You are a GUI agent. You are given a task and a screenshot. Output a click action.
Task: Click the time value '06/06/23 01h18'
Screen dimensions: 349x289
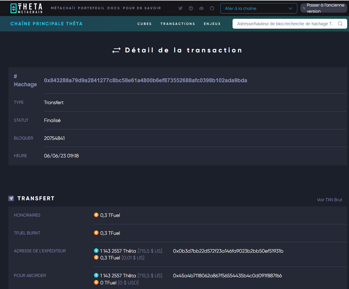tap(61, 156)
